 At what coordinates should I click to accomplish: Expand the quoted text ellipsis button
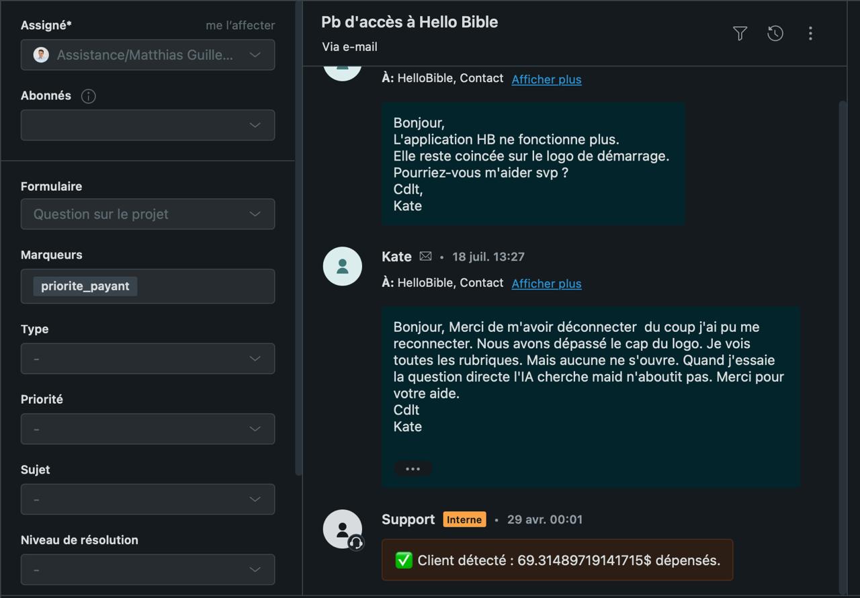tap(413, 468)
